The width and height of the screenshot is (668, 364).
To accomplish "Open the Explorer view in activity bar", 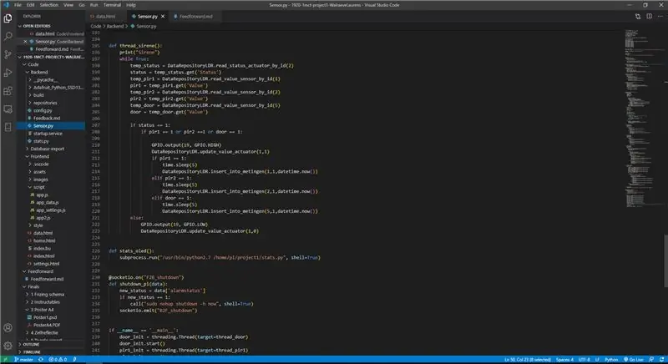I will pyautogui.click(x=8, y=18).
